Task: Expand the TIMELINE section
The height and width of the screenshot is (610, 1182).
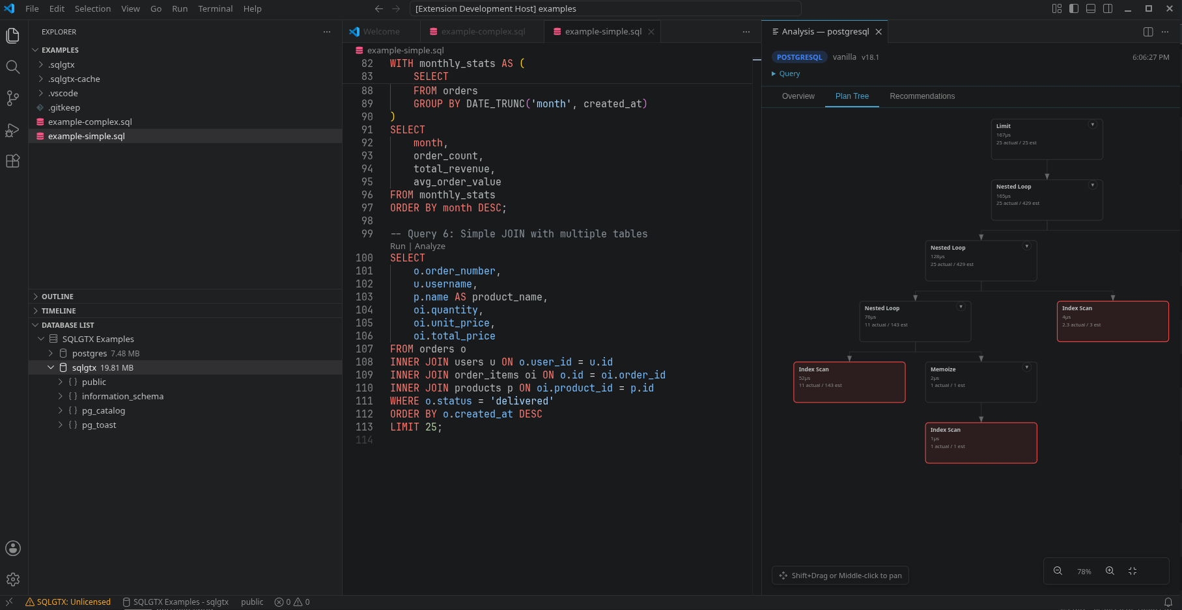Action: coord(35,311)
